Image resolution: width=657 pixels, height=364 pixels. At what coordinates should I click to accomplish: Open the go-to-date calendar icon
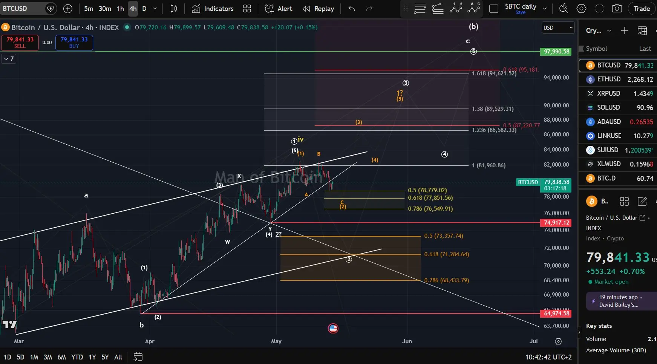click(138, 356)
